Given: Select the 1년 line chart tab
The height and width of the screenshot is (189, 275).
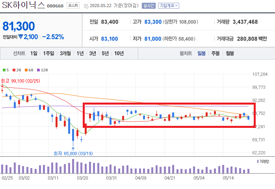Looking at the screenshot, I should pyautogui.click(x=80, y=53).
